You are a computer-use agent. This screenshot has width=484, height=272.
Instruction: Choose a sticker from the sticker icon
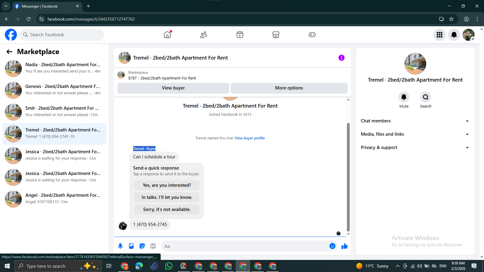point(142,246)
